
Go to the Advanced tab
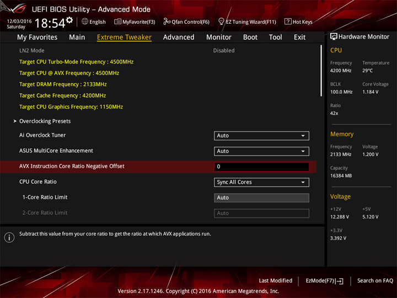(179, 38)
